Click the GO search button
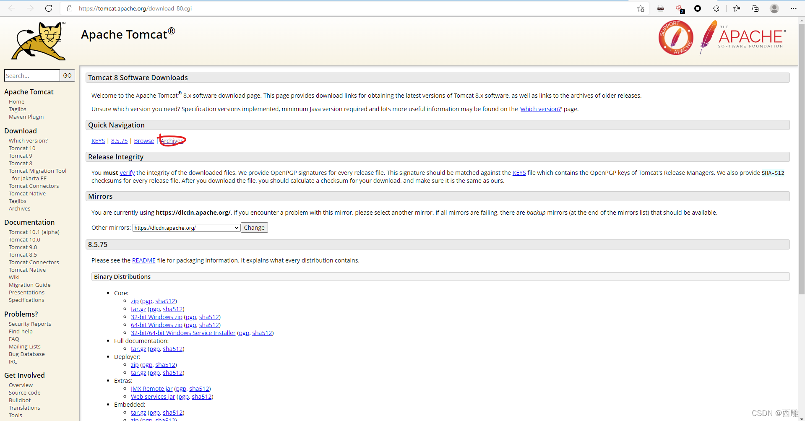 [68, 75]
